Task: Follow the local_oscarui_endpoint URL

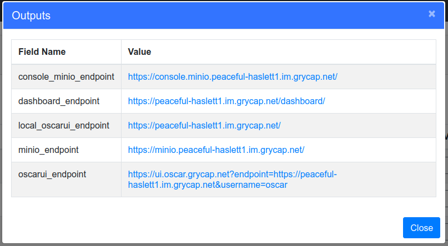Action: (x=204, y=126)
